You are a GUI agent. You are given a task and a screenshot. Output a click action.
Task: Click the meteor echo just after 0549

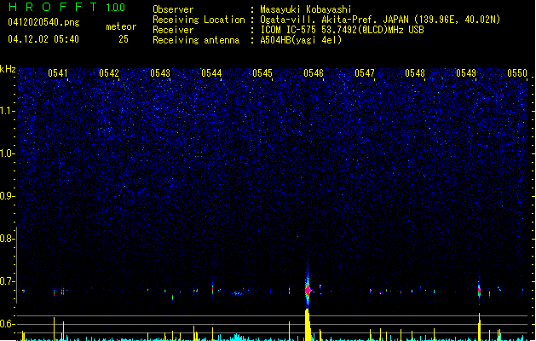[479, 291]
